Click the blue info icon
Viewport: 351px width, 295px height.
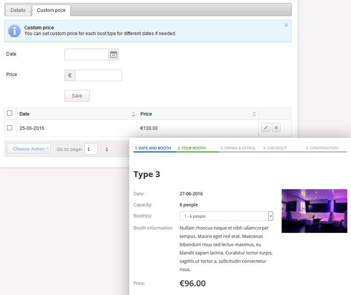[14, 30]
